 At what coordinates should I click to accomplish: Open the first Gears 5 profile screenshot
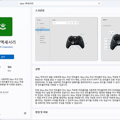point(67,39)
